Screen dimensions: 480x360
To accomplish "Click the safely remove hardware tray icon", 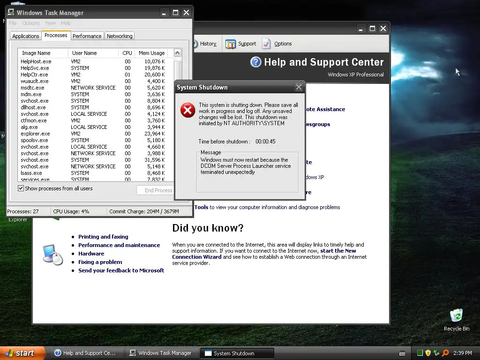I will [436, 353].
